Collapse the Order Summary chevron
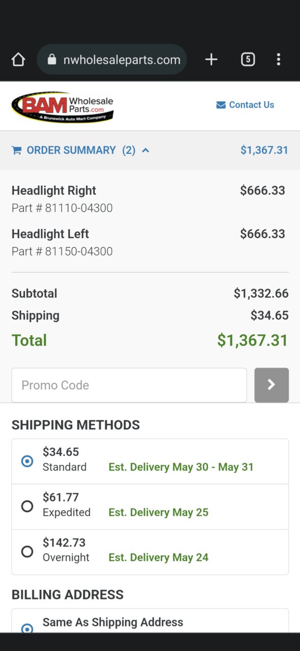This screenshot has height=651, width=300. point(145,150)
